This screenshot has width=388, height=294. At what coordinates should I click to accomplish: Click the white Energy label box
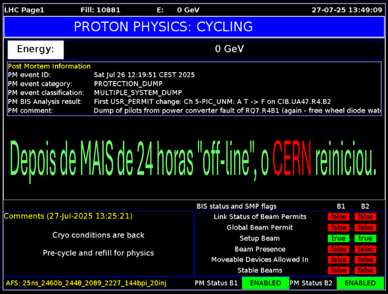tap(35, 49)
